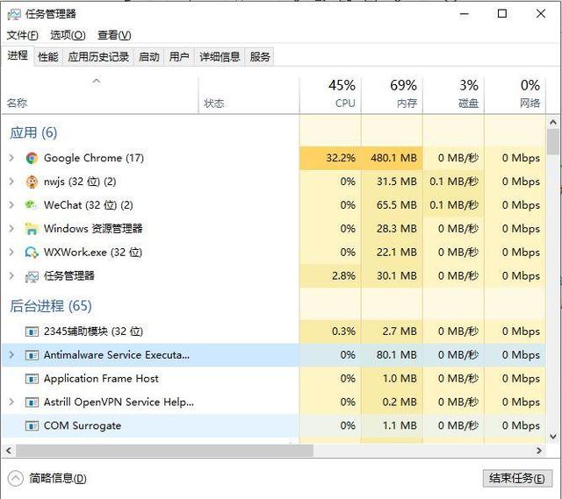
Task: Switch to the 性能 tab
Action: [47, 57]
